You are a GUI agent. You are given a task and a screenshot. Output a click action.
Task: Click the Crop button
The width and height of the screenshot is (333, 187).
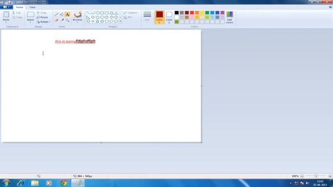point(42,12)
